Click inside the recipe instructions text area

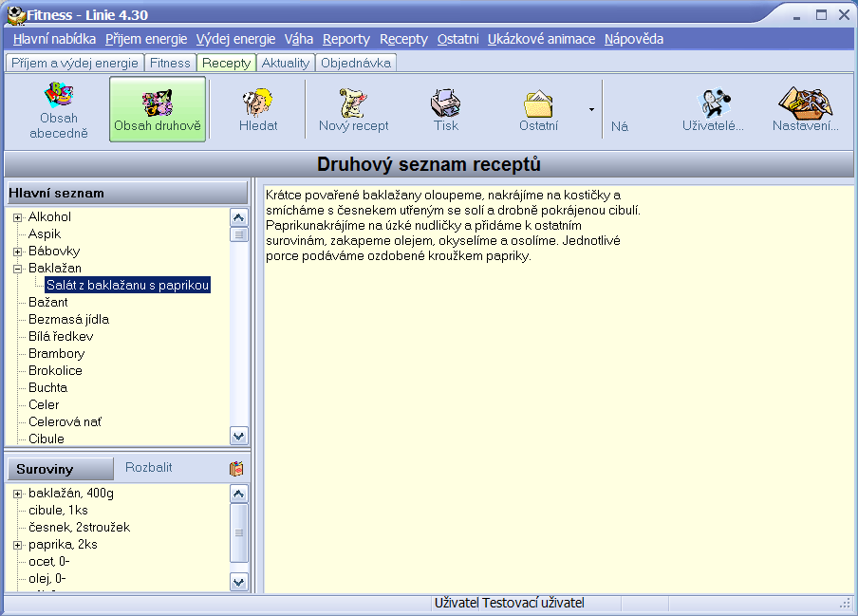click(x=558, y=389)
